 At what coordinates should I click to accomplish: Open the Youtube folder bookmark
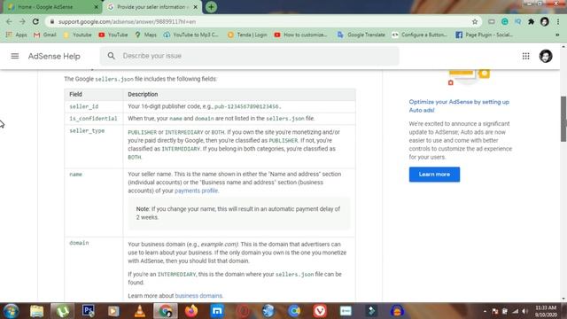(x=77, y=35)
